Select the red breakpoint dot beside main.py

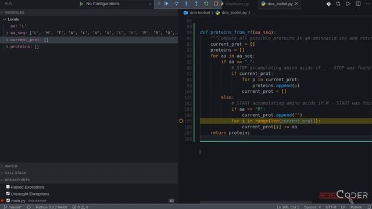click(2, 200)
